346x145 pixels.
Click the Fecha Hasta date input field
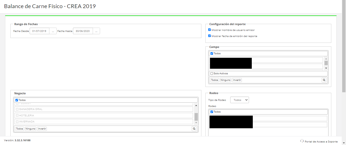(x=83, y=31)
